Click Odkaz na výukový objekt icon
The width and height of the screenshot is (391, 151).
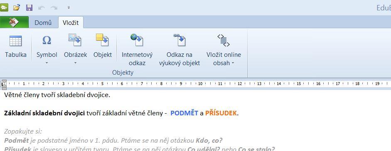tap(180, 40)
